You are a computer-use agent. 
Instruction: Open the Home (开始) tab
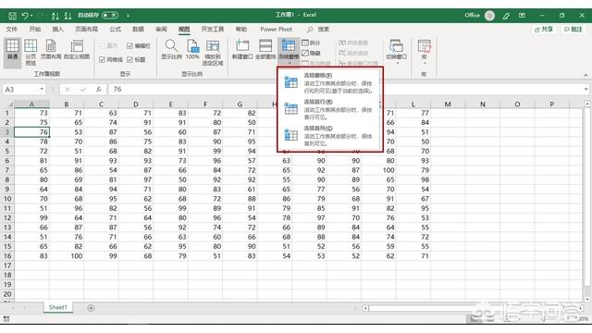(x=35, y=29)
